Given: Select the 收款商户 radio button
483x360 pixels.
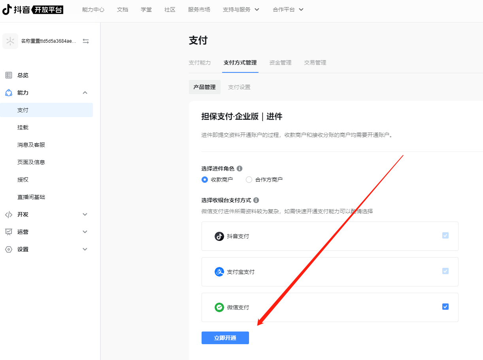Looking at the screenshot, I should tap(205, 180).
